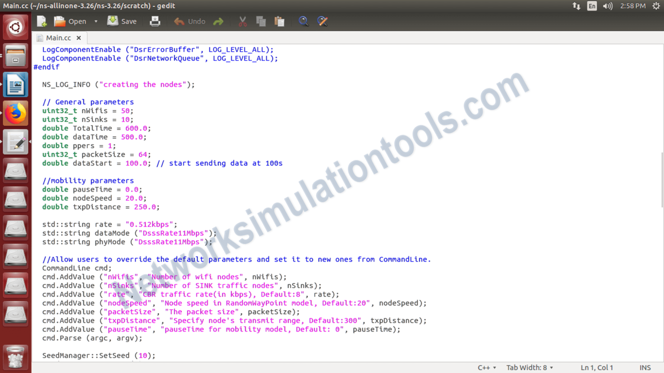This screenshot has width=664, height=373.
Task: Click the volume icon in the top bar
Action: click(x=607, y=6)
